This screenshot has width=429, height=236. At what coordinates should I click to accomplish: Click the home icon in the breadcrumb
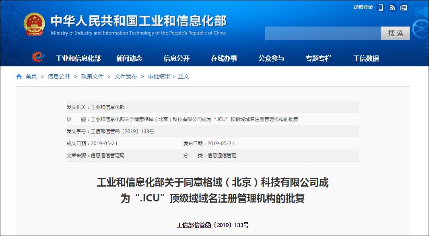point(19,76)
